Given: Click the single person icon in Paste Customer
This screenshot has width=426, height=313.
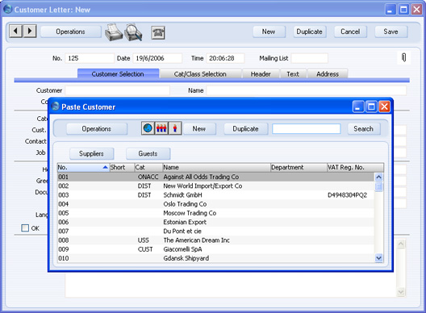Looking at the screenshot, I should [175, 128].
